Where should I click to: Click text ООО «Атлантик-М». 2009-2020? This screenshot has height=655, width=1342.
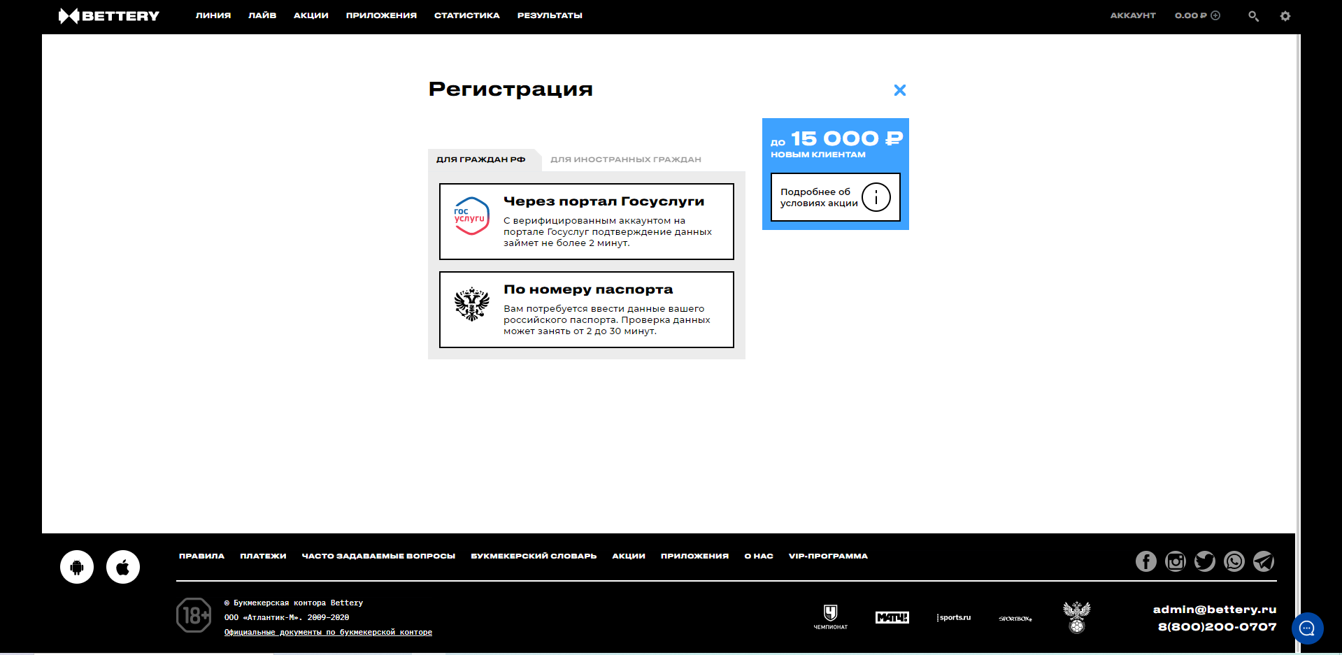point(287,617)
